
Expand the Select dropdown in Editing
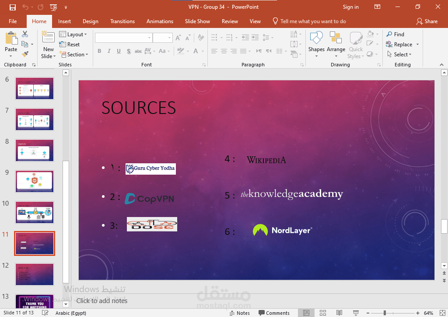pos(399,54)
